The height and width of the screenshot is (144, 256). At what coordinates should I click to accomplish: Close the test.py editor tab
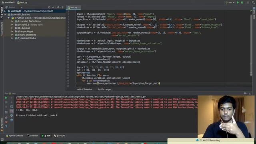tap(79, 8)
